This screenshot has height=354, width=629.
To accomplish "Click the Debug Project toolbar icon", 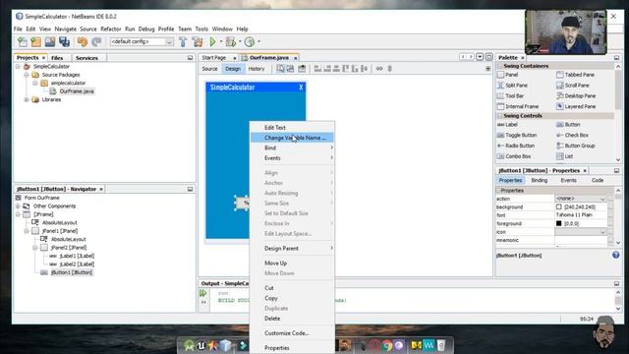I will click(x=231, y=41).
